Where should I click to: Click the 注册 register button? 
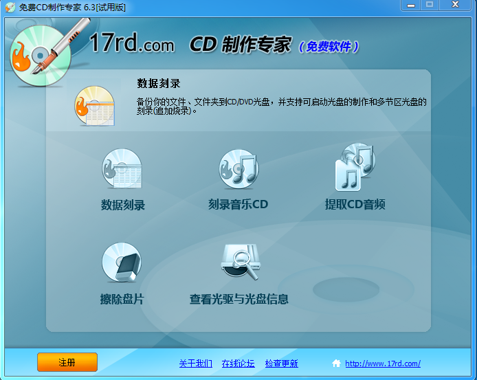click(67, 362)
